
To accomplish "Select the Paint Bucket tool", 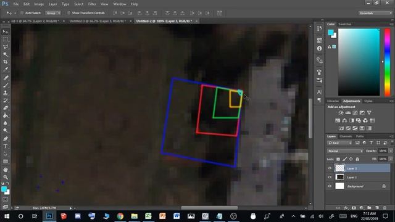I will [x=6, y=115].
